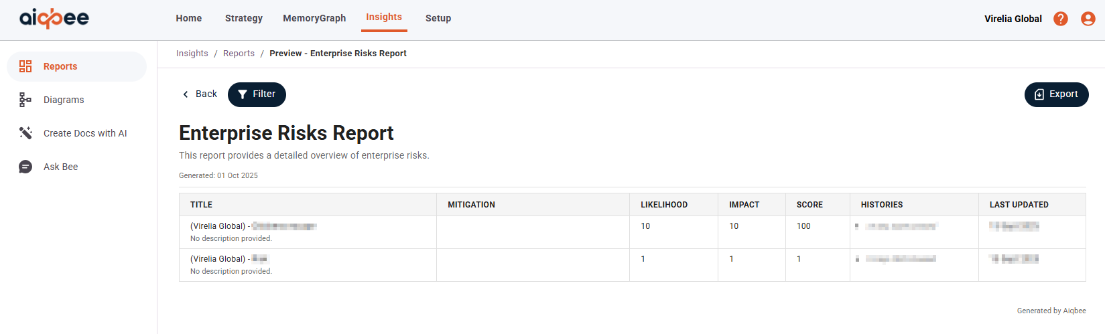The image size is (1105, 334).
Task: Click the Likelihood column header
Action: pyautogui.click(x=664, y=205)
